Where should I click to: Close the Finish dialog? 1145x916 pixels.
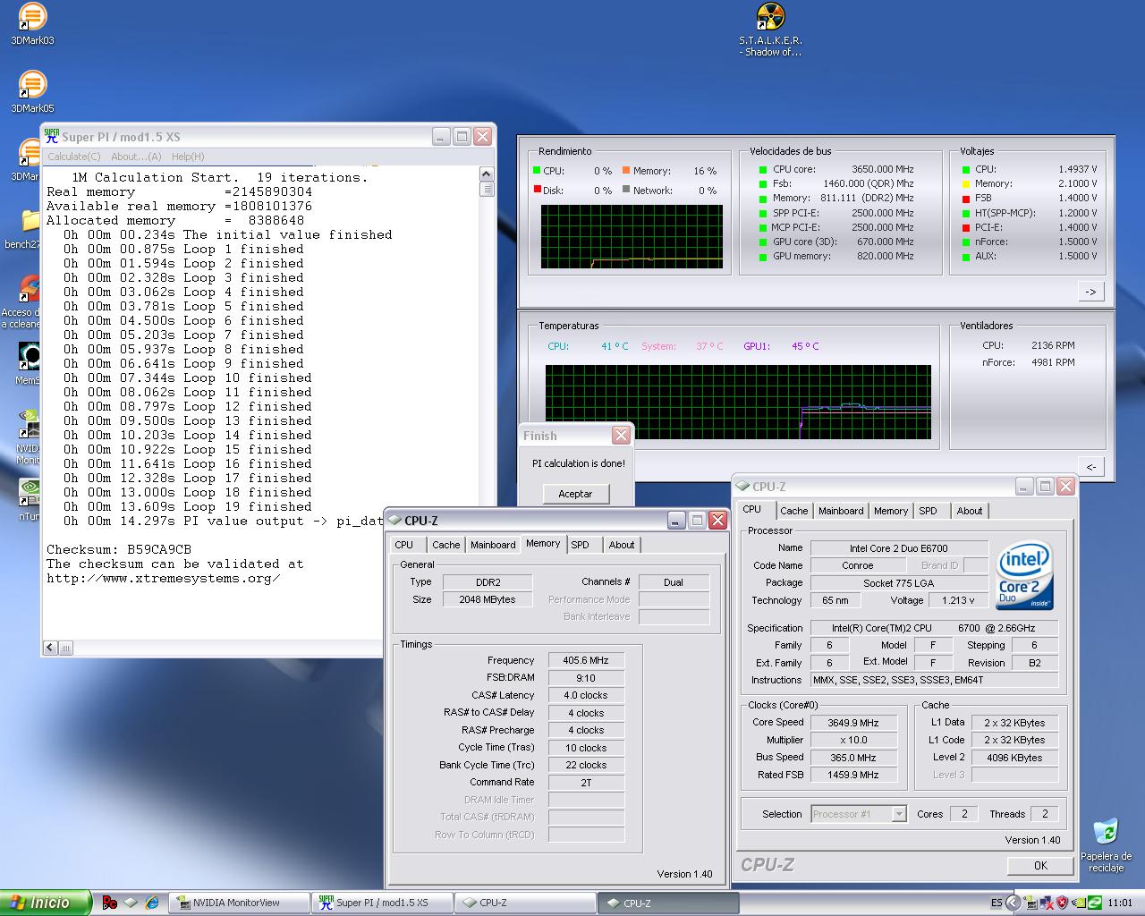click(621, 436)
